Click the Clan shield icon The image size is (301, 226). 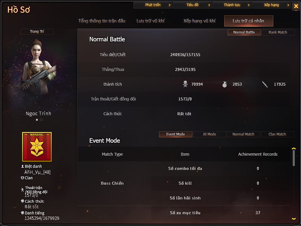[x=22, y=178]
